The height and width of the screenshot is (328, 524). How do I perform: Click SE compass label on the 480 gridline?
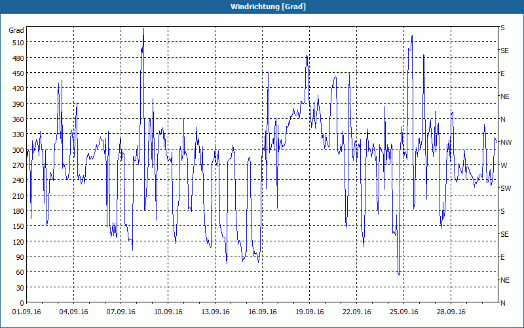(x=504, y=51)
